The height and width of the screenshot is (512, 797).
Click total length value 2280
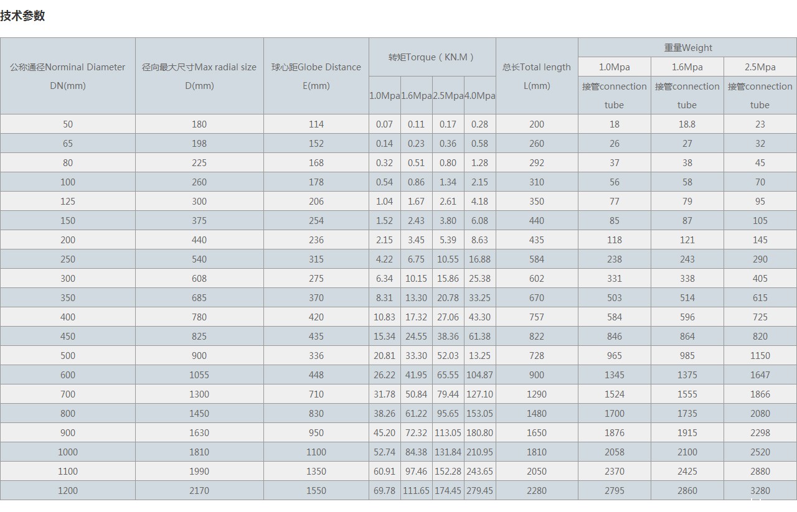click(x=536, y=490)
